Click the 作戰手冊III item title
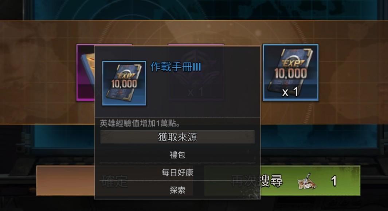The height and width of the screenshot is (211, 388). (x=176, y=67)
